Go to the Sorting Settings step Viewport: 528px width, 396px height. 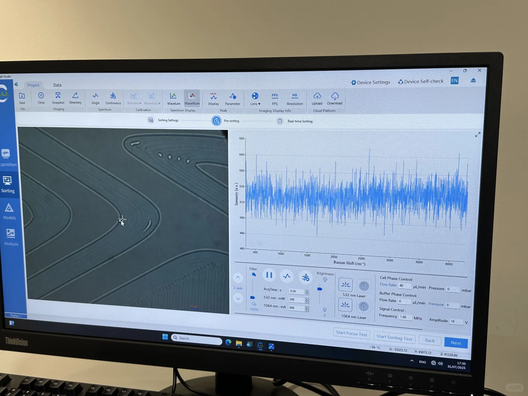pyautogui.click(x=163, y=120)
